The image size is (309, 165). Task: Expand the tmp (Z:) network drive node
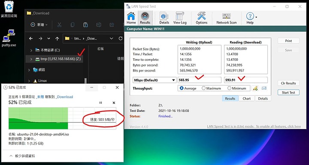(31, 59)
